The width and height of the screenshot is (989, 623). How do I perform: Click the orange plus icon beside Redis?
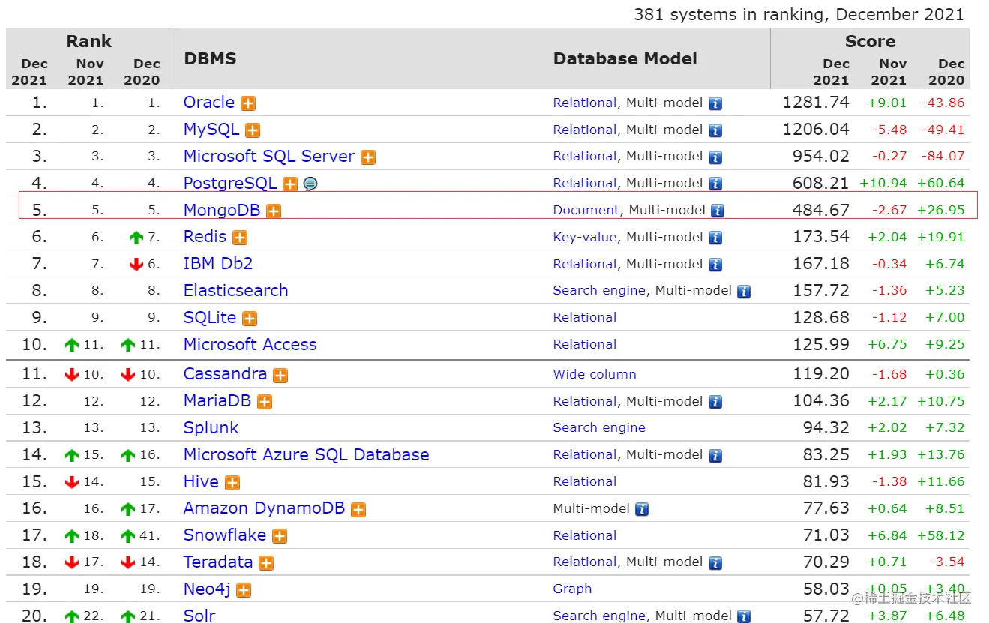pos(240,238)
